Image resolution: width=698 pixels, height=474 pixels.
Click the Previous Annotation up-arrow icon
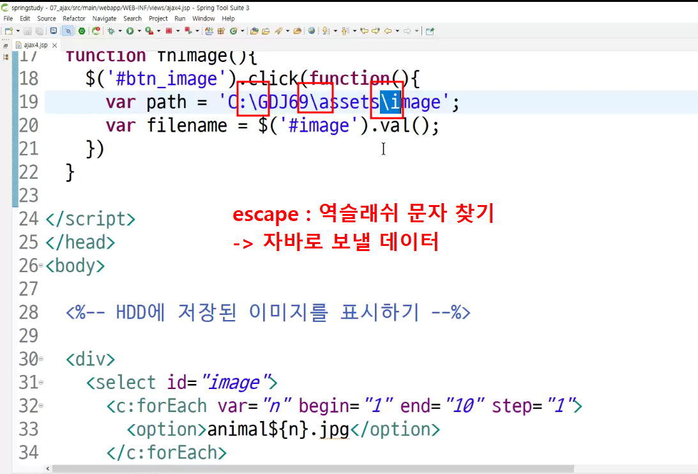345,31
